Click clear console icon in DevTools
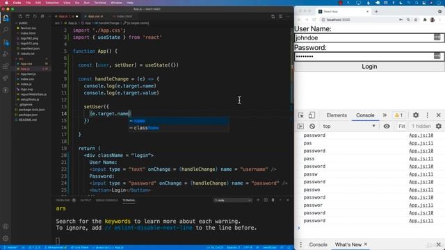The image size is (445, 250). pyautogui.click(x=312, y=126)
